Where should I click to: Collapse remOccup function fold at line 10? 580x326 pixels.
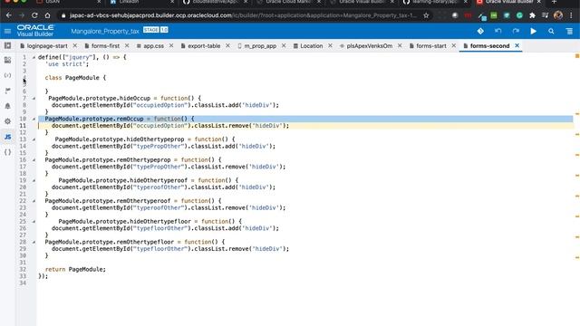click(34, 119)
